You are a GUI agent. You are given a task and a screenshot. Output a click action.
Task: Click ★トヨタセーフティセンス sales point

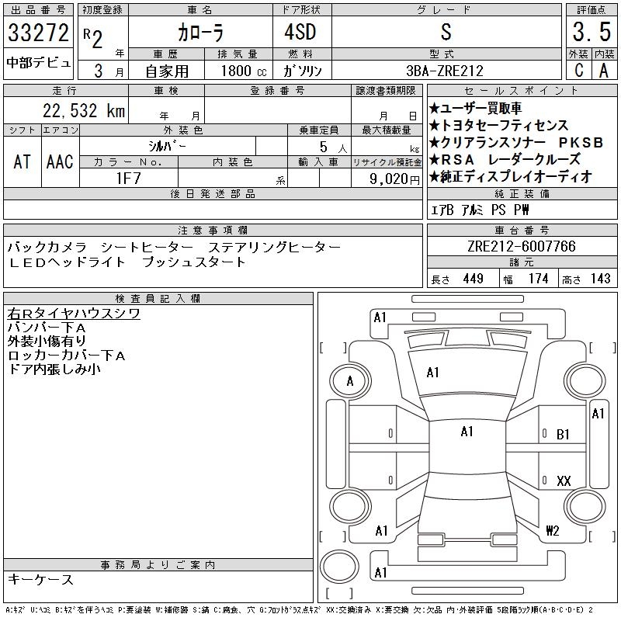498,126
